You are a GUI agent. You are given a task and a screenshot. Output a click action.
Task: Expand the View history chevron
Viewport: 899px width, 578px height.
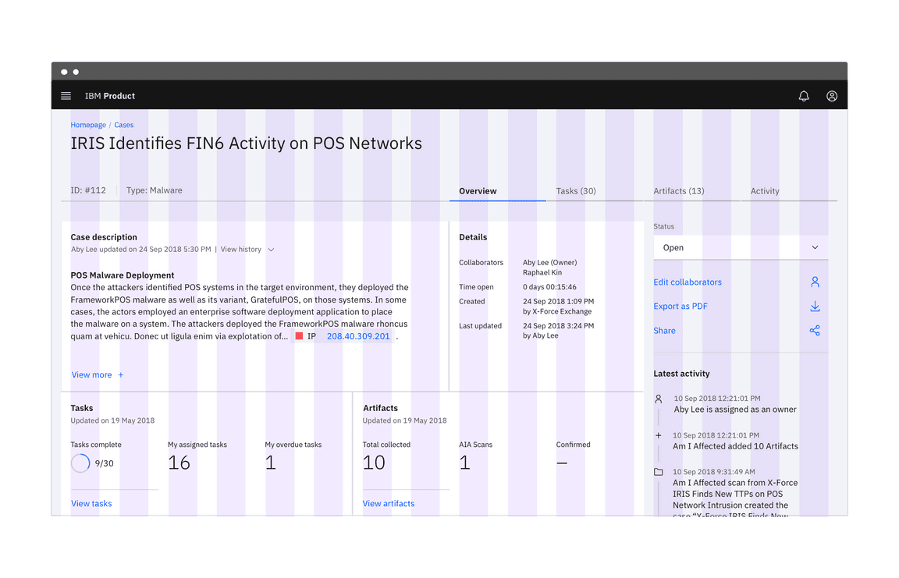271,250
